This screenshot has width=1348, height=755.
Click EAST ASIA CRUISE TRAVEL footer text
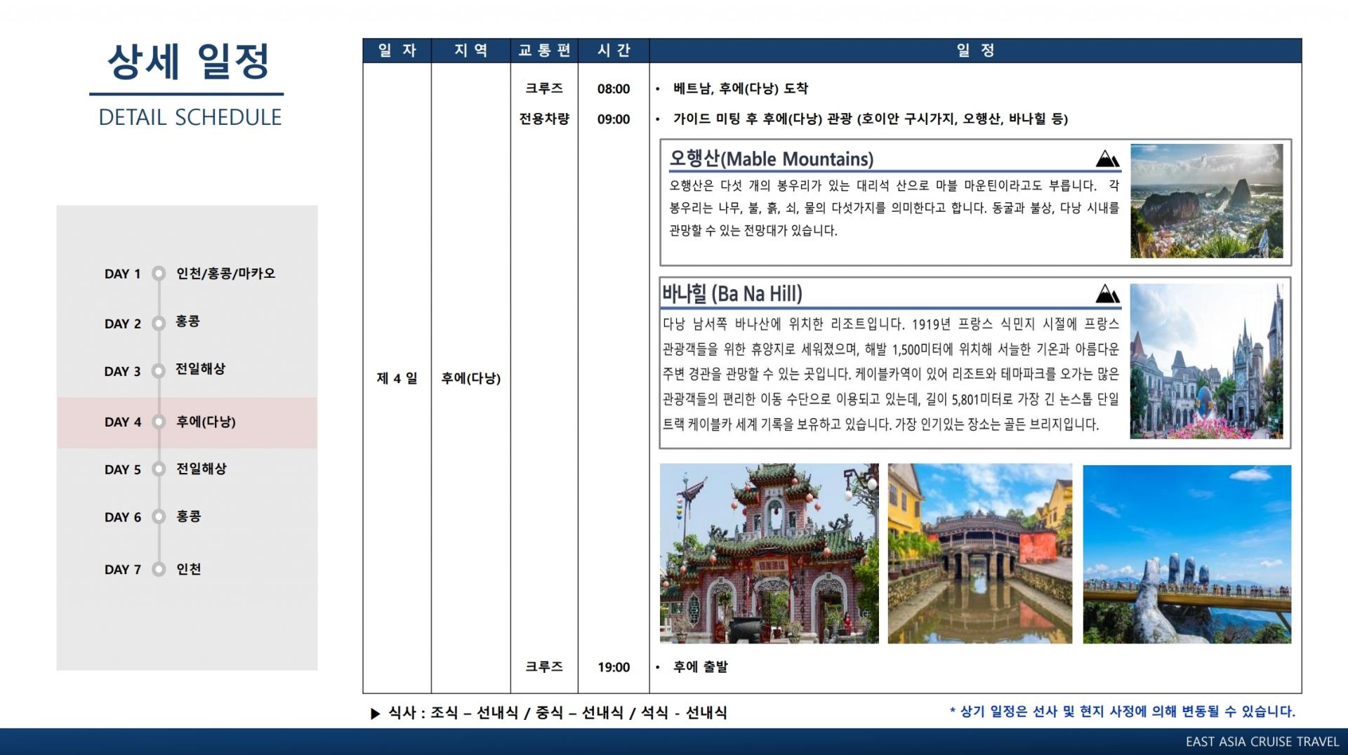(1262, 742)
